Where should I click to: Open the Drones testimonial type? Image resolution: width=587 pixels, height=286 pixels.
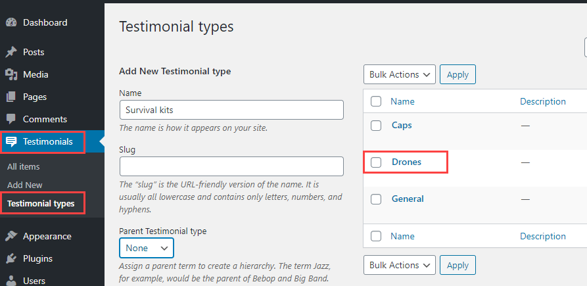click(406, 162)
